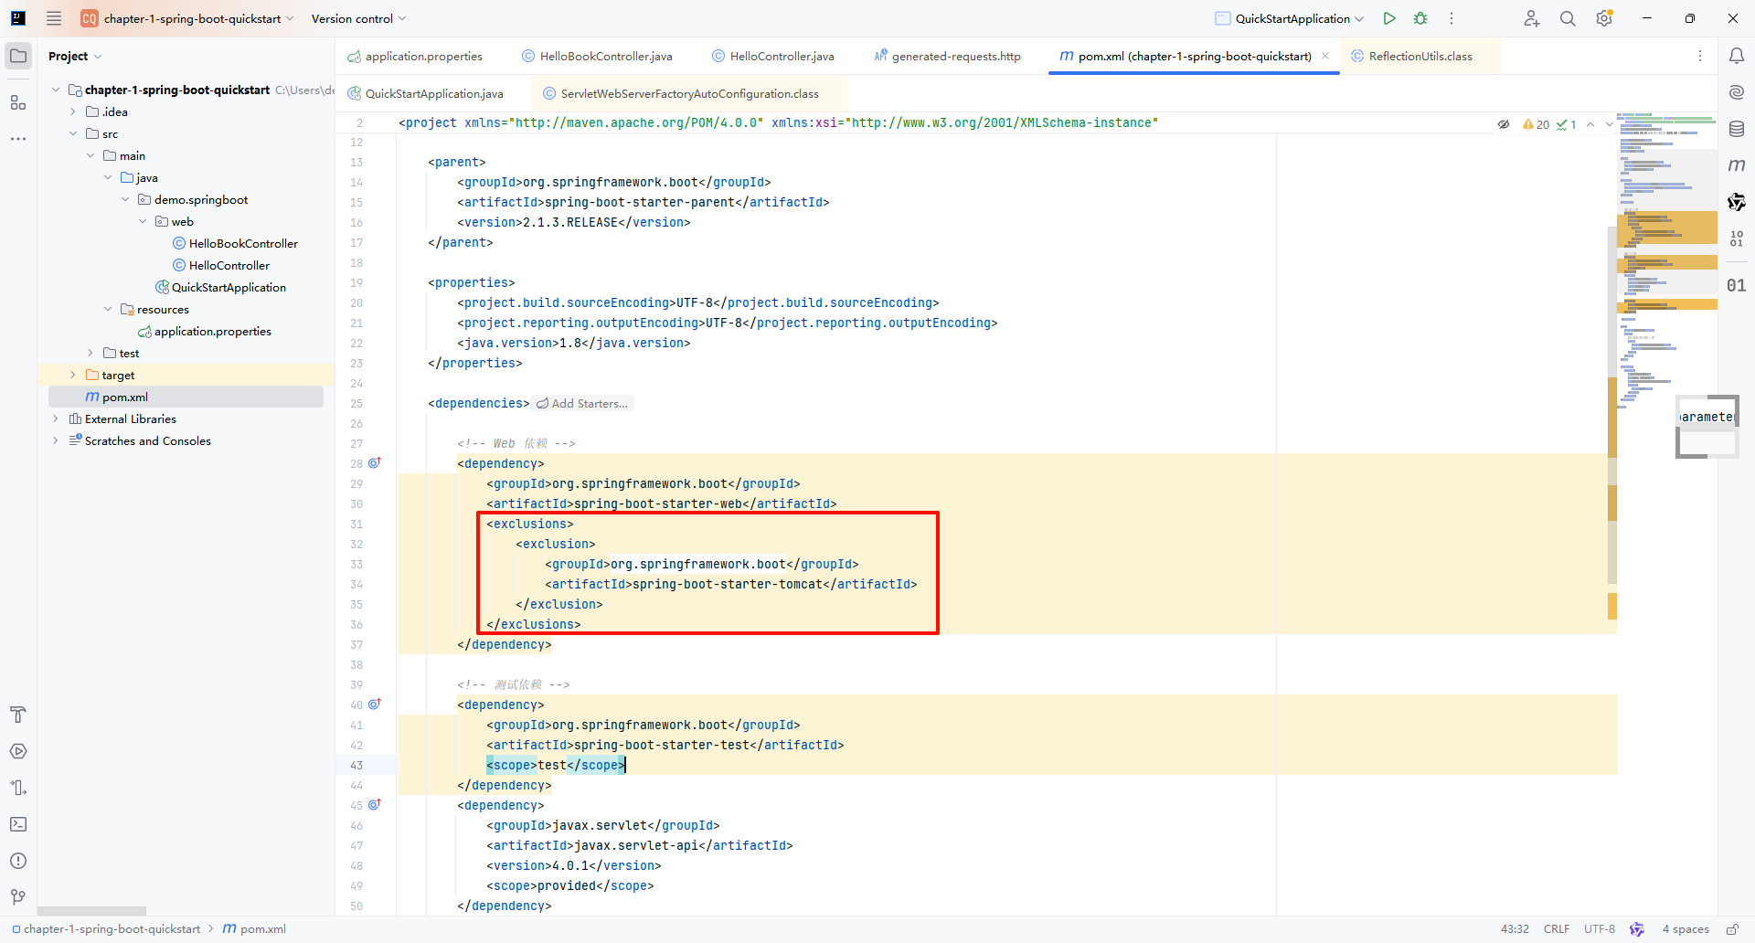Click the Project panel horizontal scrollbar
This screenshot has height=943, width=1755.
[x=91, y=911]
